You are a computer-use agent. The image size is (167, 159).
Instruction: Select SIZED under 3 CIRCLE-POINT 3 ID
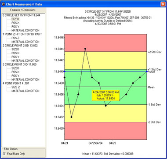pos(15,68)
